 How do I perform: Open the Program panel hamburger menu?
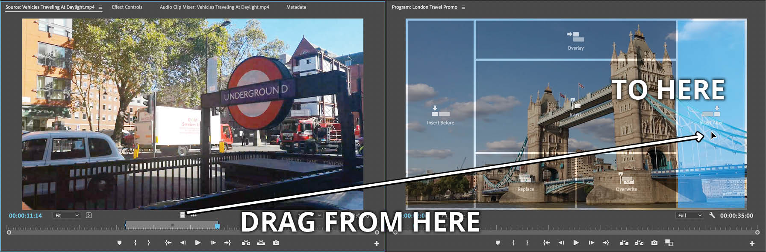pyautogui.click(x=463, y=7)
